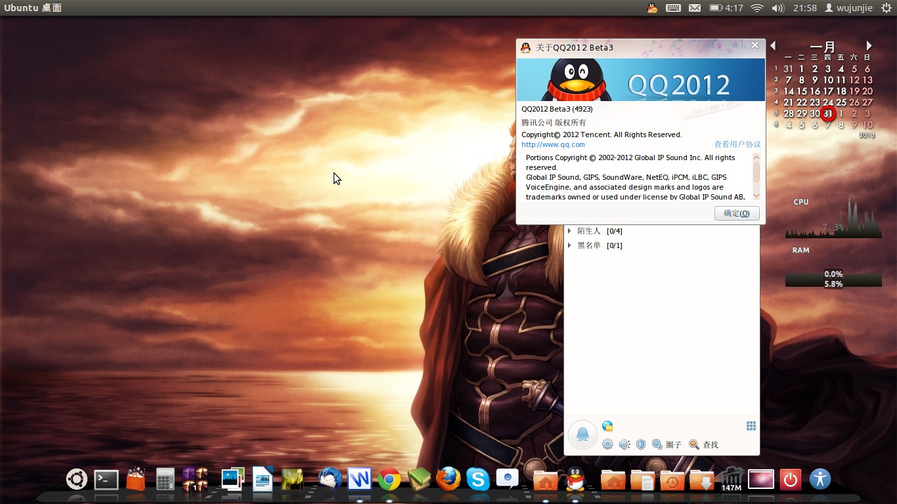Click the Ubuntu logo dock icon
Screen dimensions: 897x504
[x=77, y=479]
